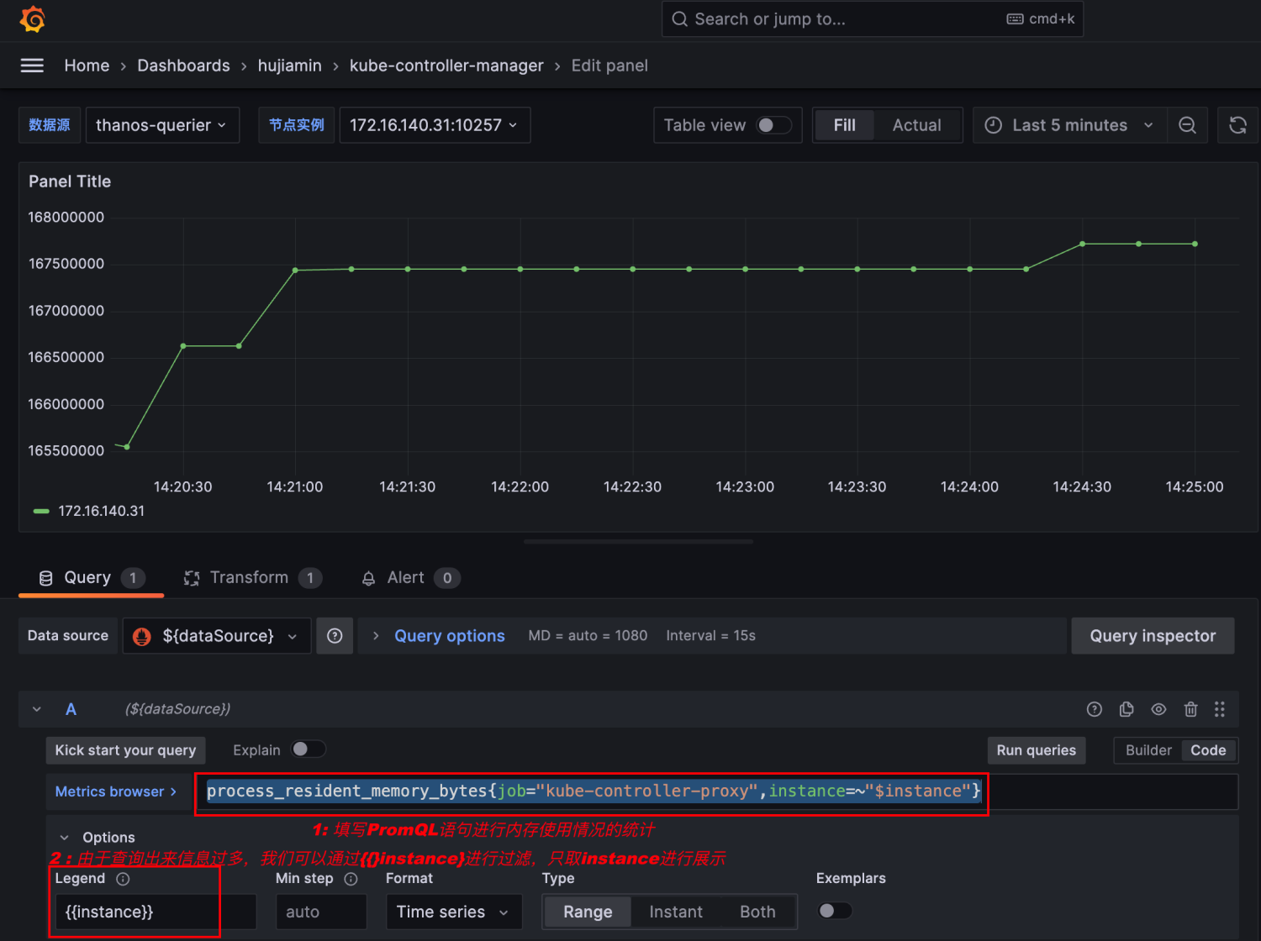Toggle the Table view switch
Screen dimensions: 1261x941
[x=773, y=125]
